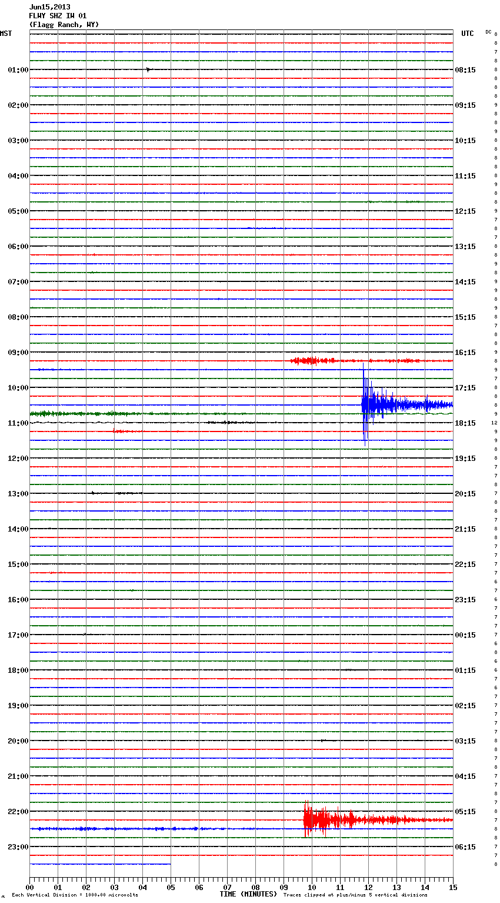Viewport: 500px width, 903px height.
Task: Click the date header Jun15,2013
Action: click(49, 7)
